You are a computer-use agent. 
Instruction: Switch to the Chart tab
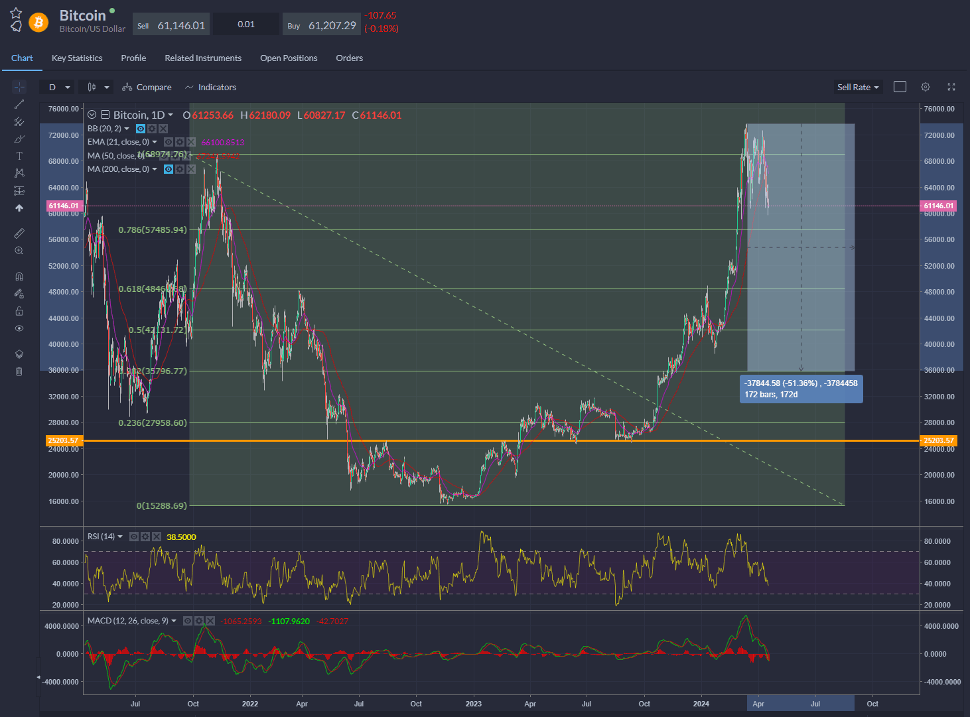coord(22,58)
